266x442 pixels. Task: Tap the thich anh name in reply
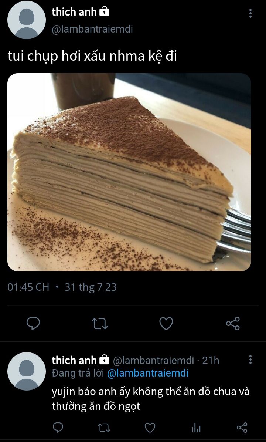click(74, 360)
